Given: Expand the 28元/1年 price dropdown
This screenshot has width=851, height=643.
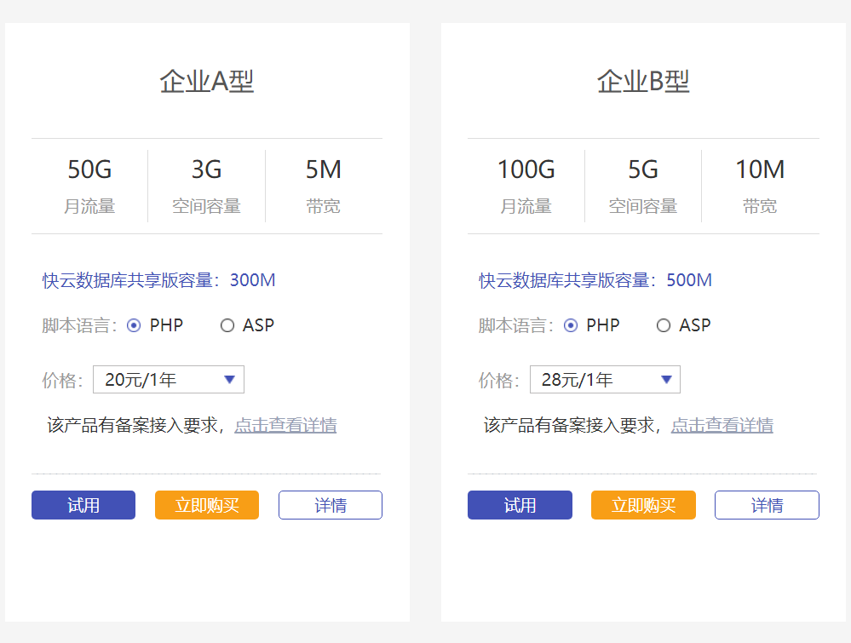Looking at the screenshot, I should tap(605, 380).
